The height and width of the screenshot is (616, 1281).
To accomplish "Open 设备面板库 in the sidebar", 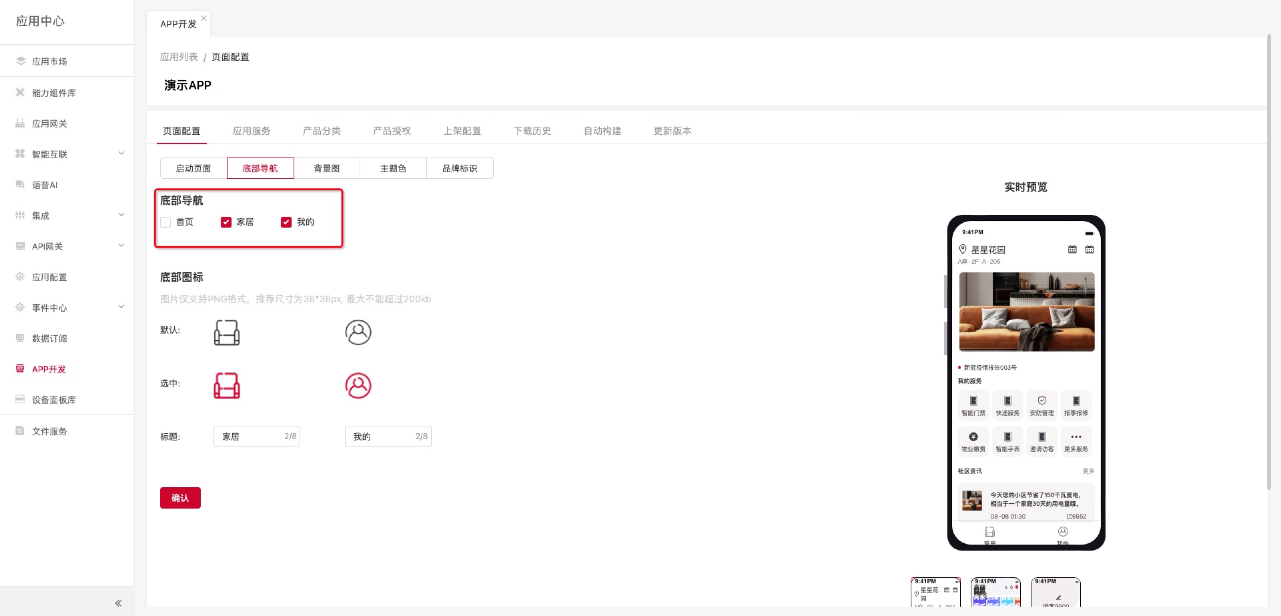I will 54,399.
